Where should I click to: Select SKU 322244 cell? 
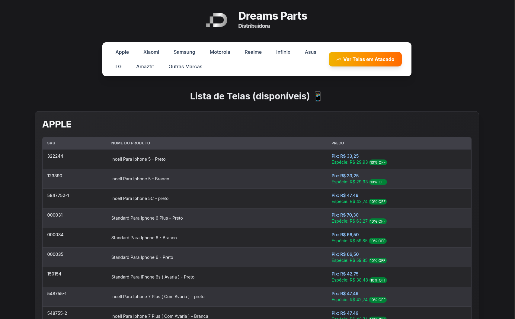[55, 156]
